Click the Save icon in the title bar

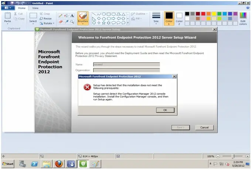pyautogui.click(x=12, y=3)
